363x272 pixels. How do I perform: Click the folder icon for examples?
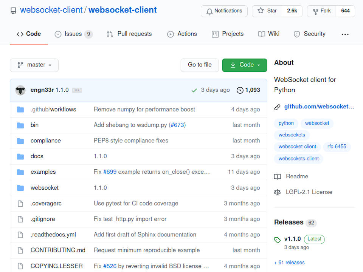pos(20,172)
